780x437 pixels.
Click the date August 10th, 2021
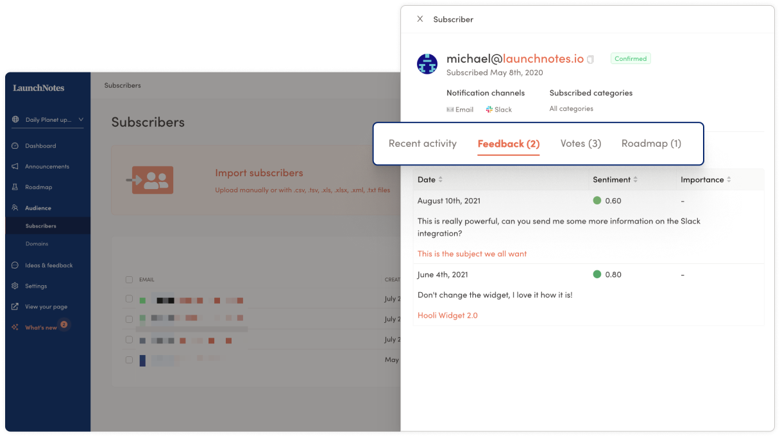pyautogui.click(x=449, y=201)
